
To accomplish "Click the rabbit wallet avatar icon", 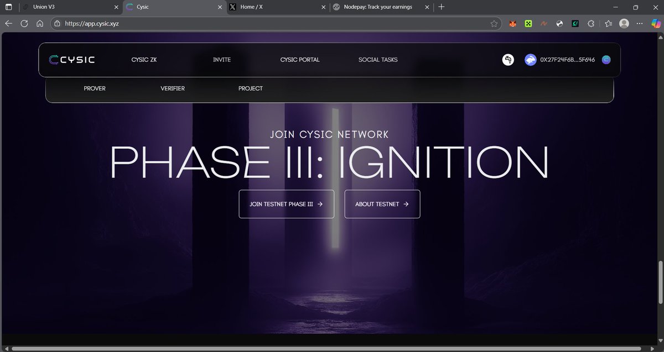I will [531, 60].
